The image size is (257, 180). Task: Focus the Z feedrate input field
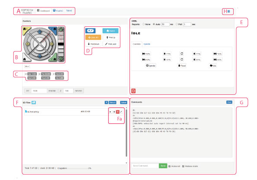(68, 91)
